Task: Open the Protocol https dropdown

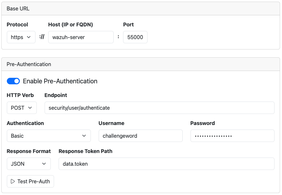Action: point(21,37)
